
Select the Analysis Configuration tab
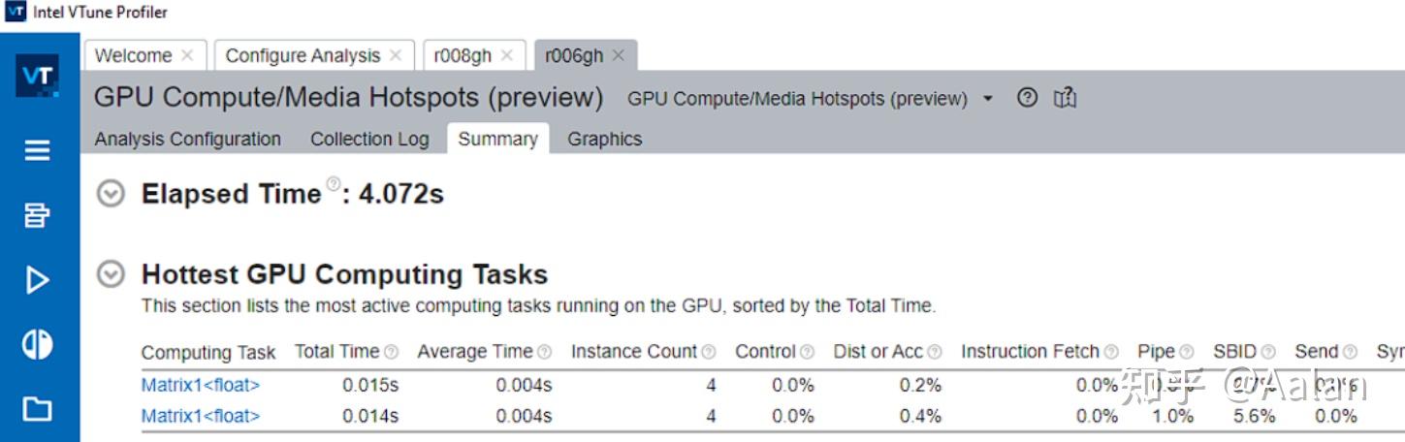click(187, 140)
